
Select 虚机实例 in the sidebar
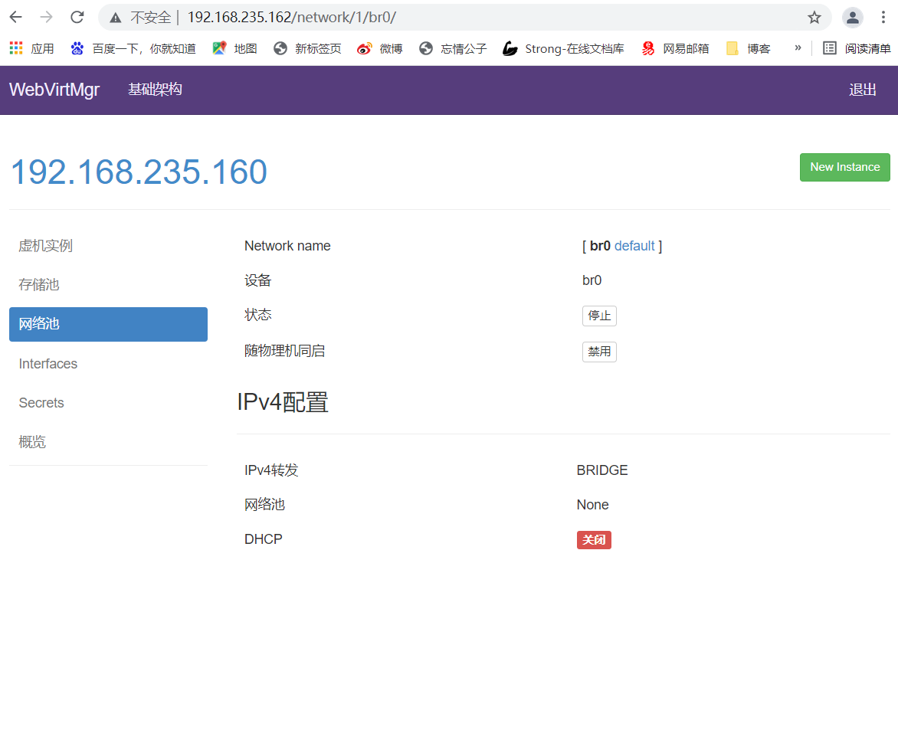point(108,247)
